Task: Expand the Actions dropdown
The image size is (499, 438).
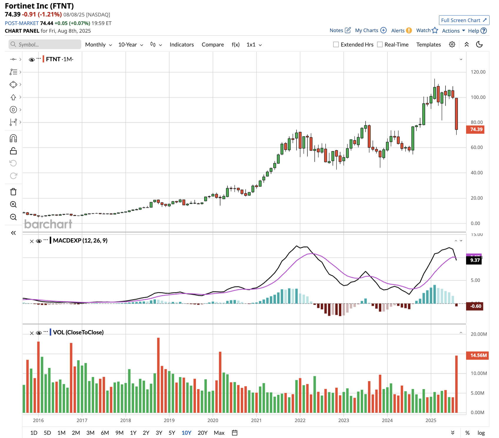Action: point(453,31)
